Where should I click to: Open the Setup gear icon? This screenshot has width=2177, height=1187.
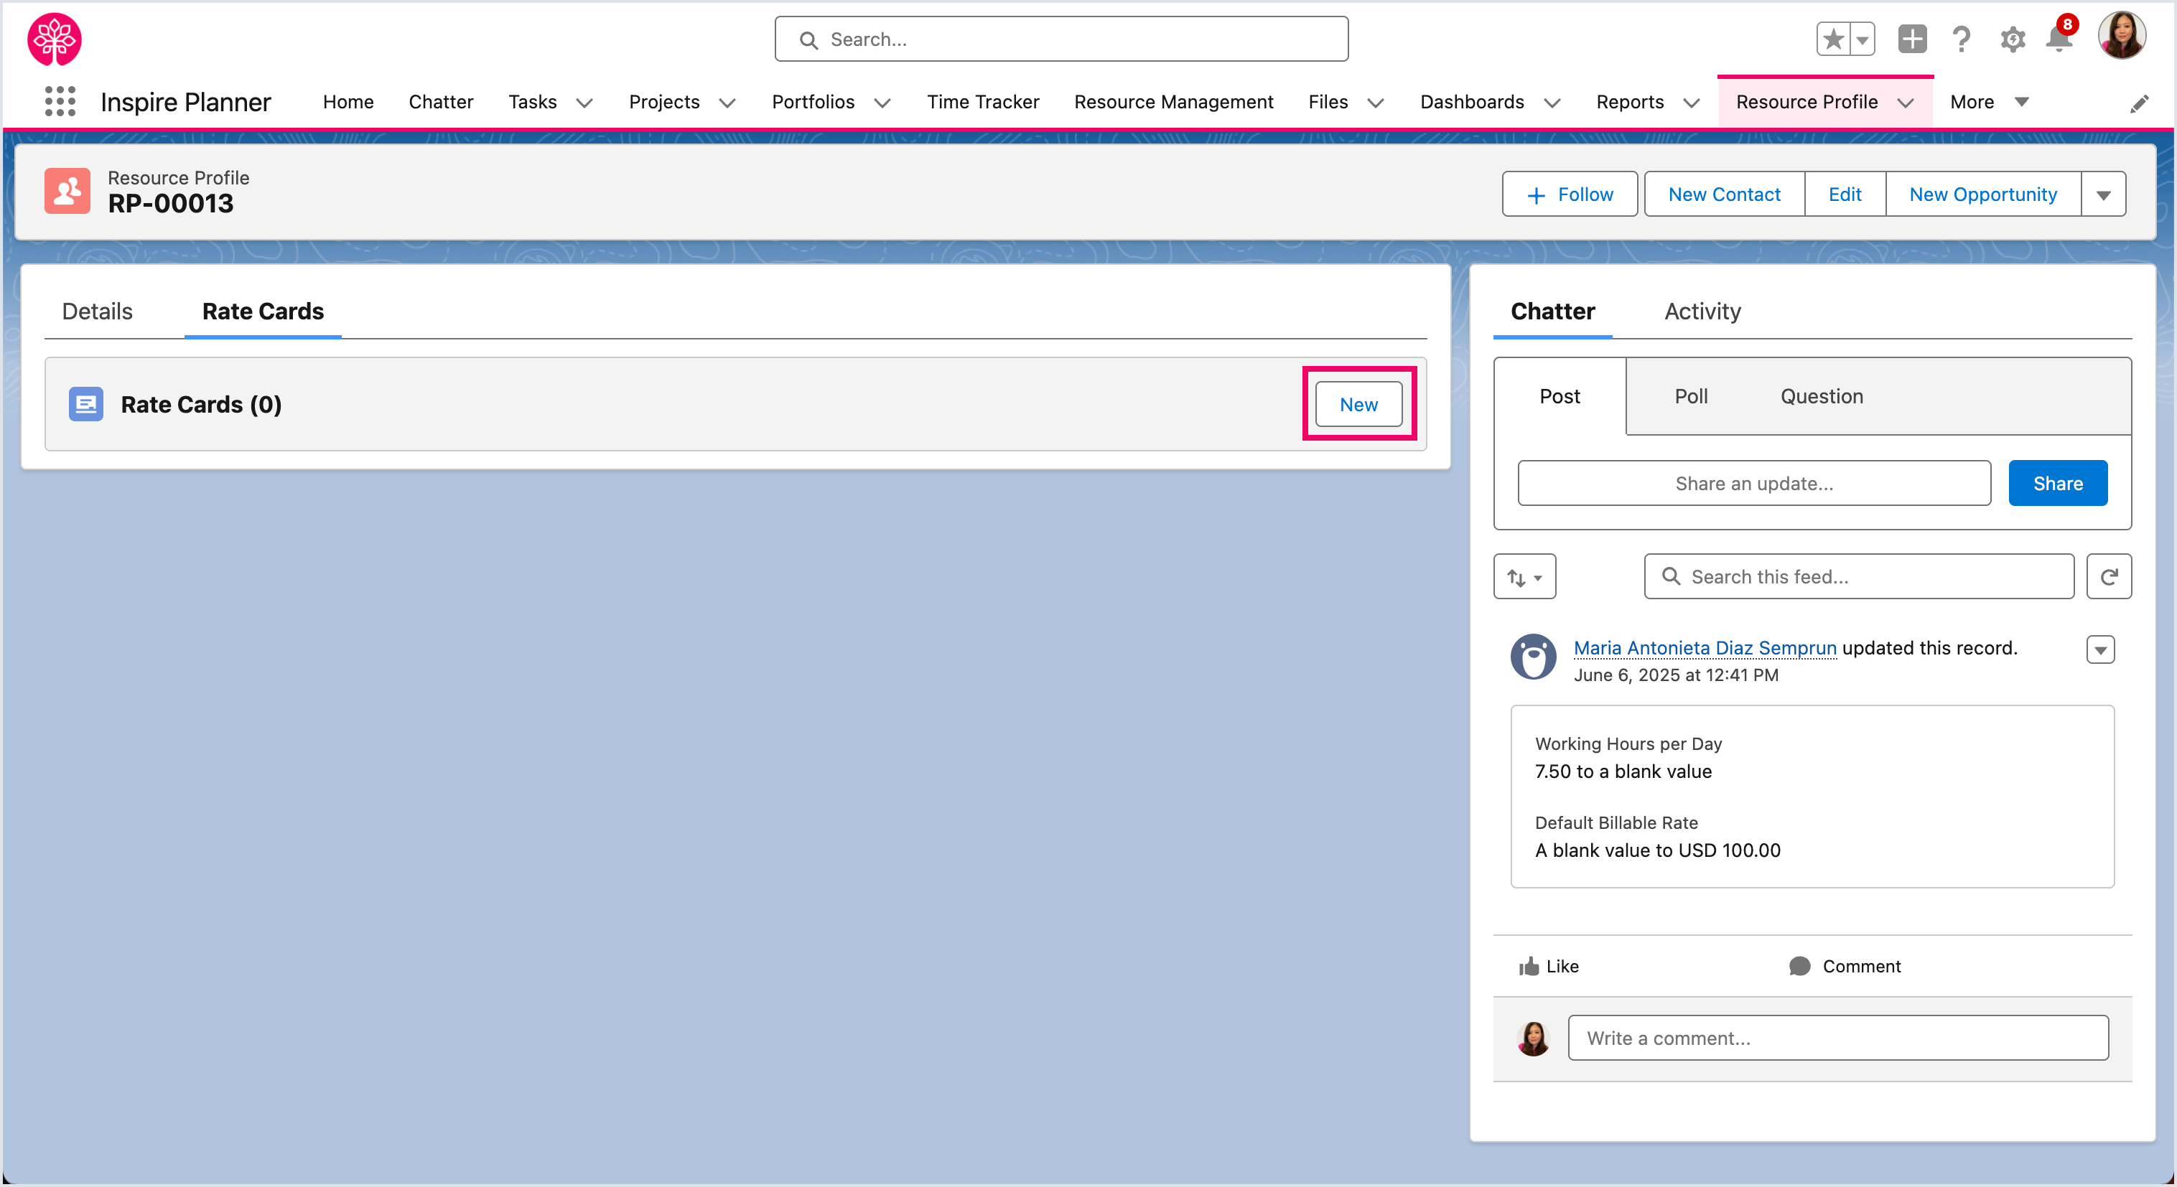(x=2013, y=39)
